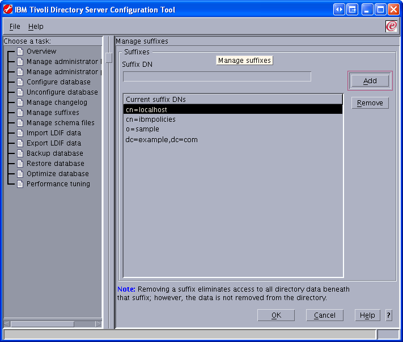Click task pane horizontal scrollbar right arrow
Viewport: 403px width, 342px height.
click(99, 324)
